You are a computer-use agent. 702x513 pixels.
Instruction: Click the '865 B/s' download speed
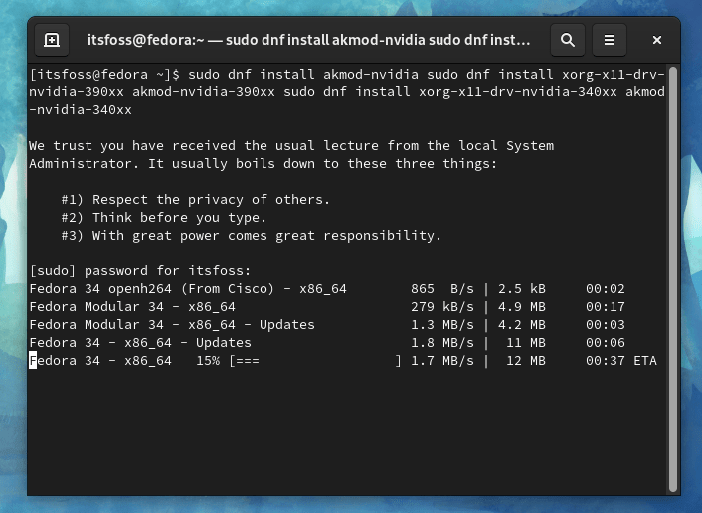coord(442,289)
